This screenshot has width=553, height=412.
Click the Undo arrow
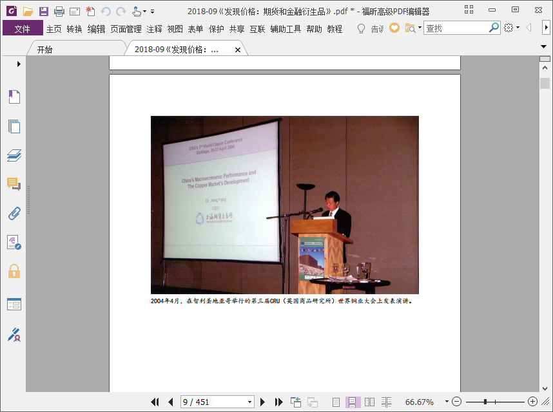(x=106, y=12)
